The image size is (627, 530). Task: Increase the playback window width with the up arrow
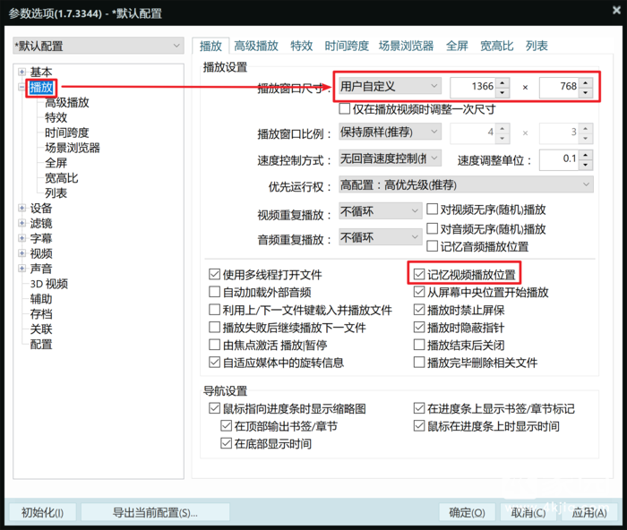(502, 82)
